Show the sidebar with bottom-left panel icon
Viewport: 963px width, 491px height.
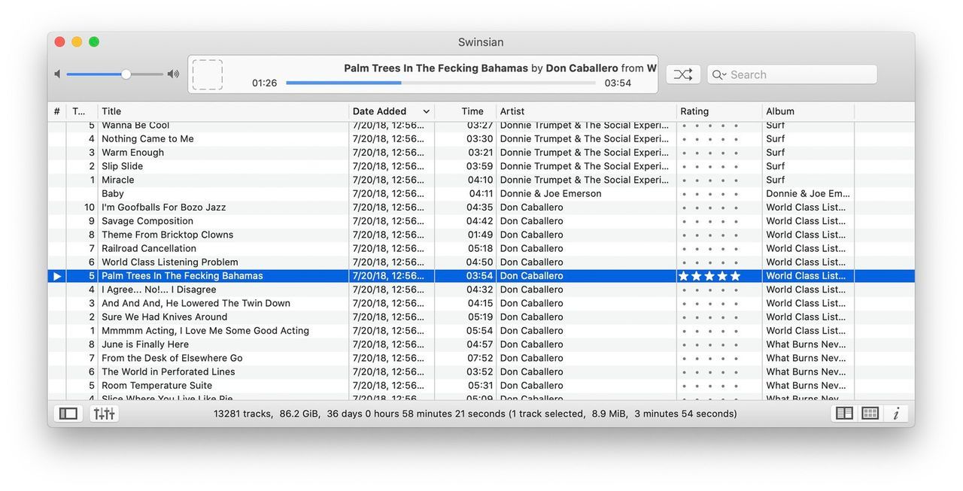68,414
